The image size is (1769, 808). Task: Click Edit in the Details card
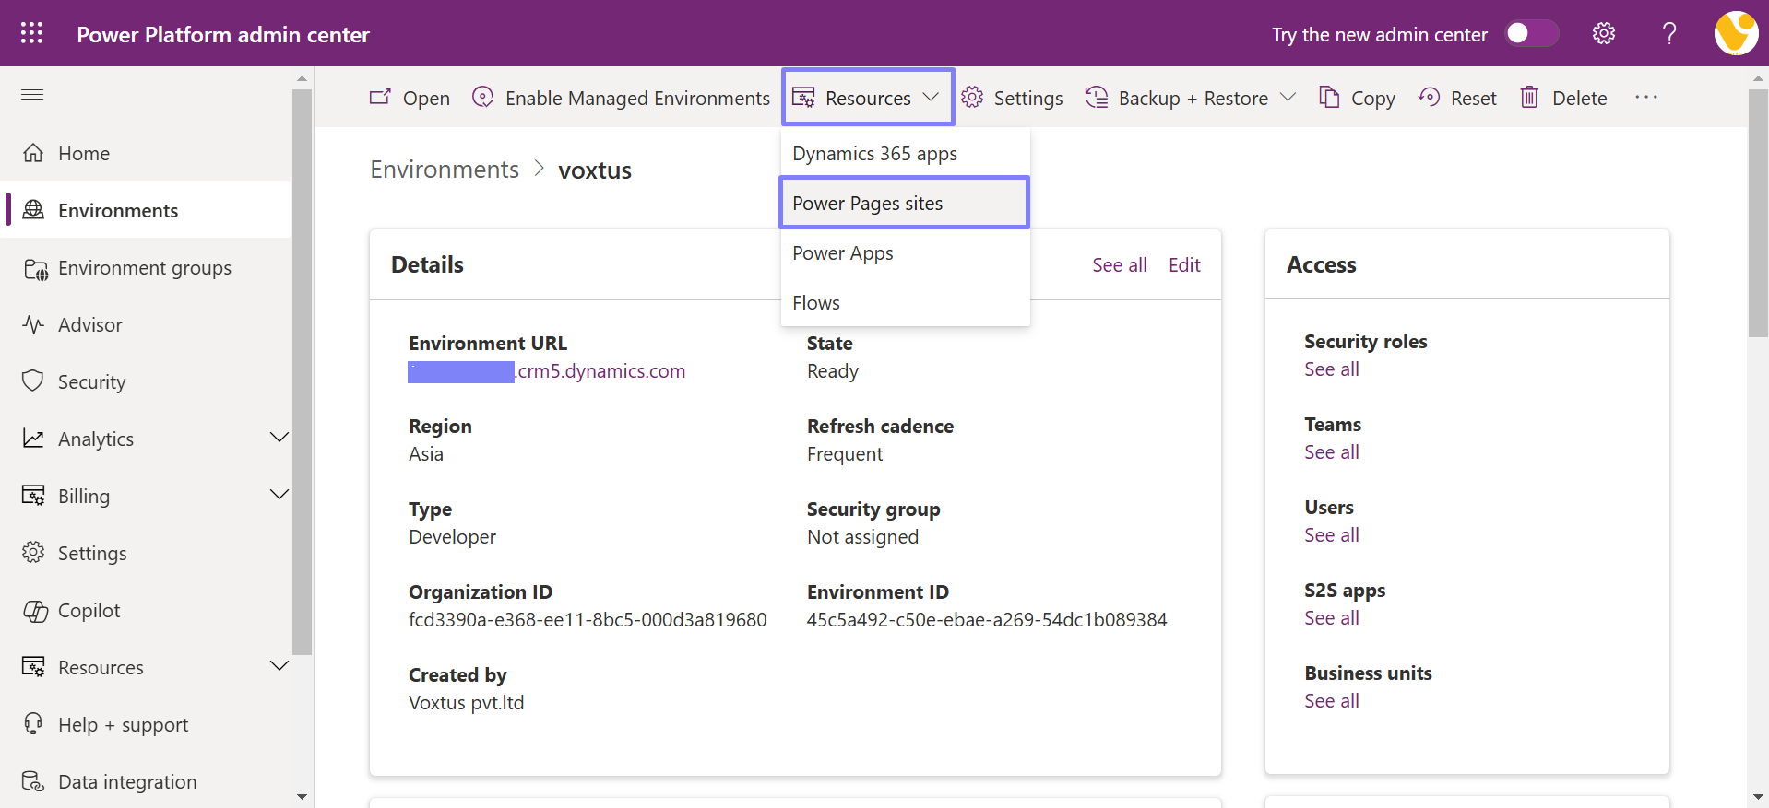[1184, 265]
